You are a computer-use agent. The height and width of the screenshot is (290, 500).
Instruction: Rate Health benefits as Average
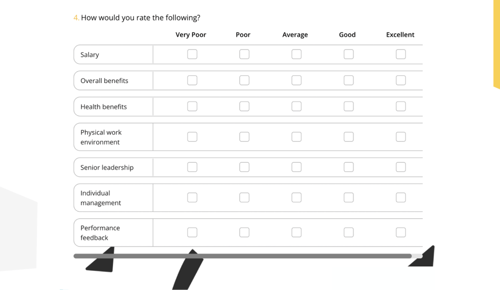point(296,106)
